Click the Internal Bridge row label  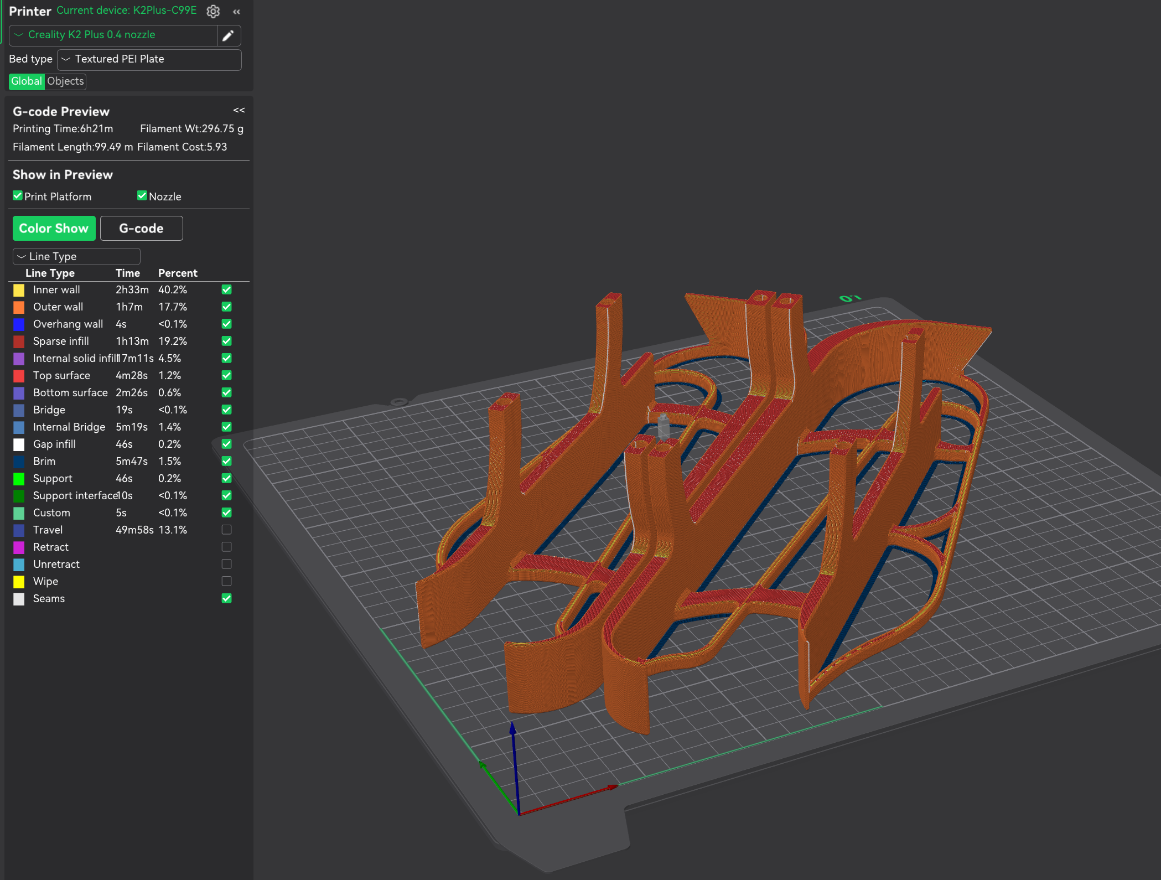point(69,427)
